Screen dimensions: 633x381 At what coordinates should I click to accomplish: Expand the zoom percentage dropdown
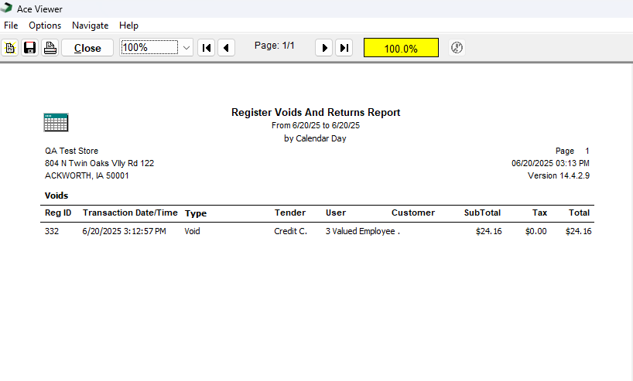pos(186,48)
